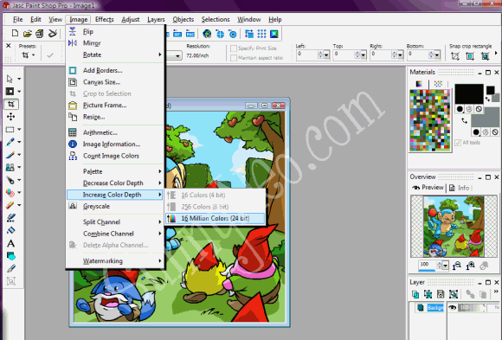
Task: Select the Dropper tool in the tool palette
Action: click(x=10, y=142)
